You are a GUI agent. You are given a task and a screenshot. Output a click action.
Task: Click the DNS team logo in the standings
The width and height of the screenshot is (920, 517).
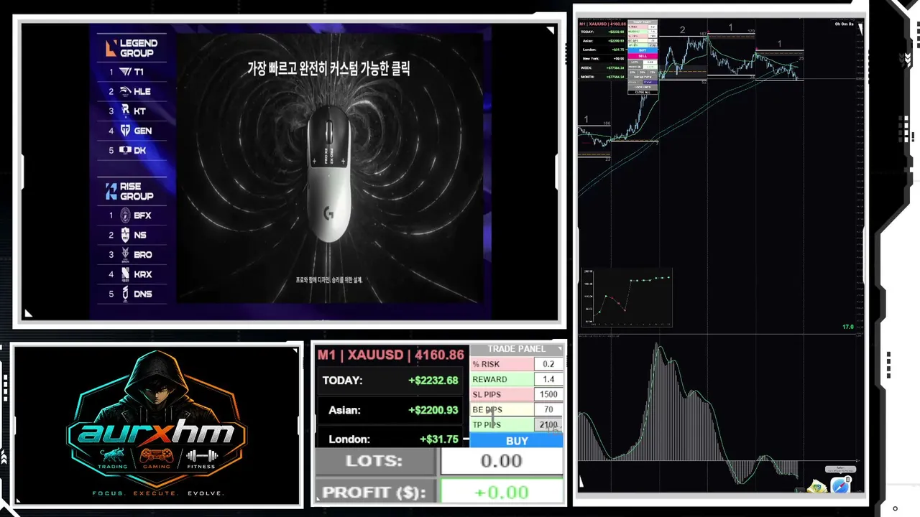click(125, 293)
